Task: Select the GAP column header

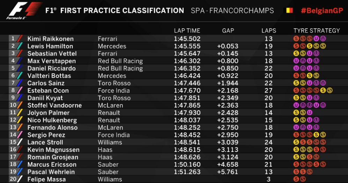Action: (228, 31)
